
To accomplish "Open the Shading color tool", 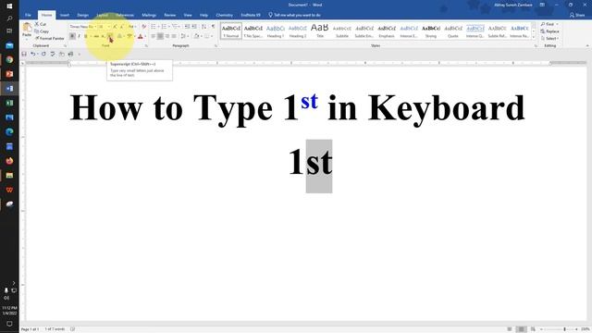I will pyautogui.click(x=197, y=36).
